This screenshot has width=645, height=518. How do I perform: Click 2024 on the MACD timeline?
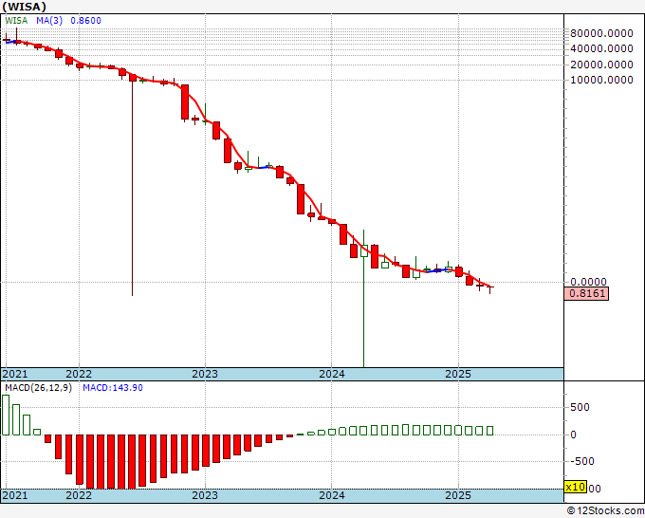[332, 495]
